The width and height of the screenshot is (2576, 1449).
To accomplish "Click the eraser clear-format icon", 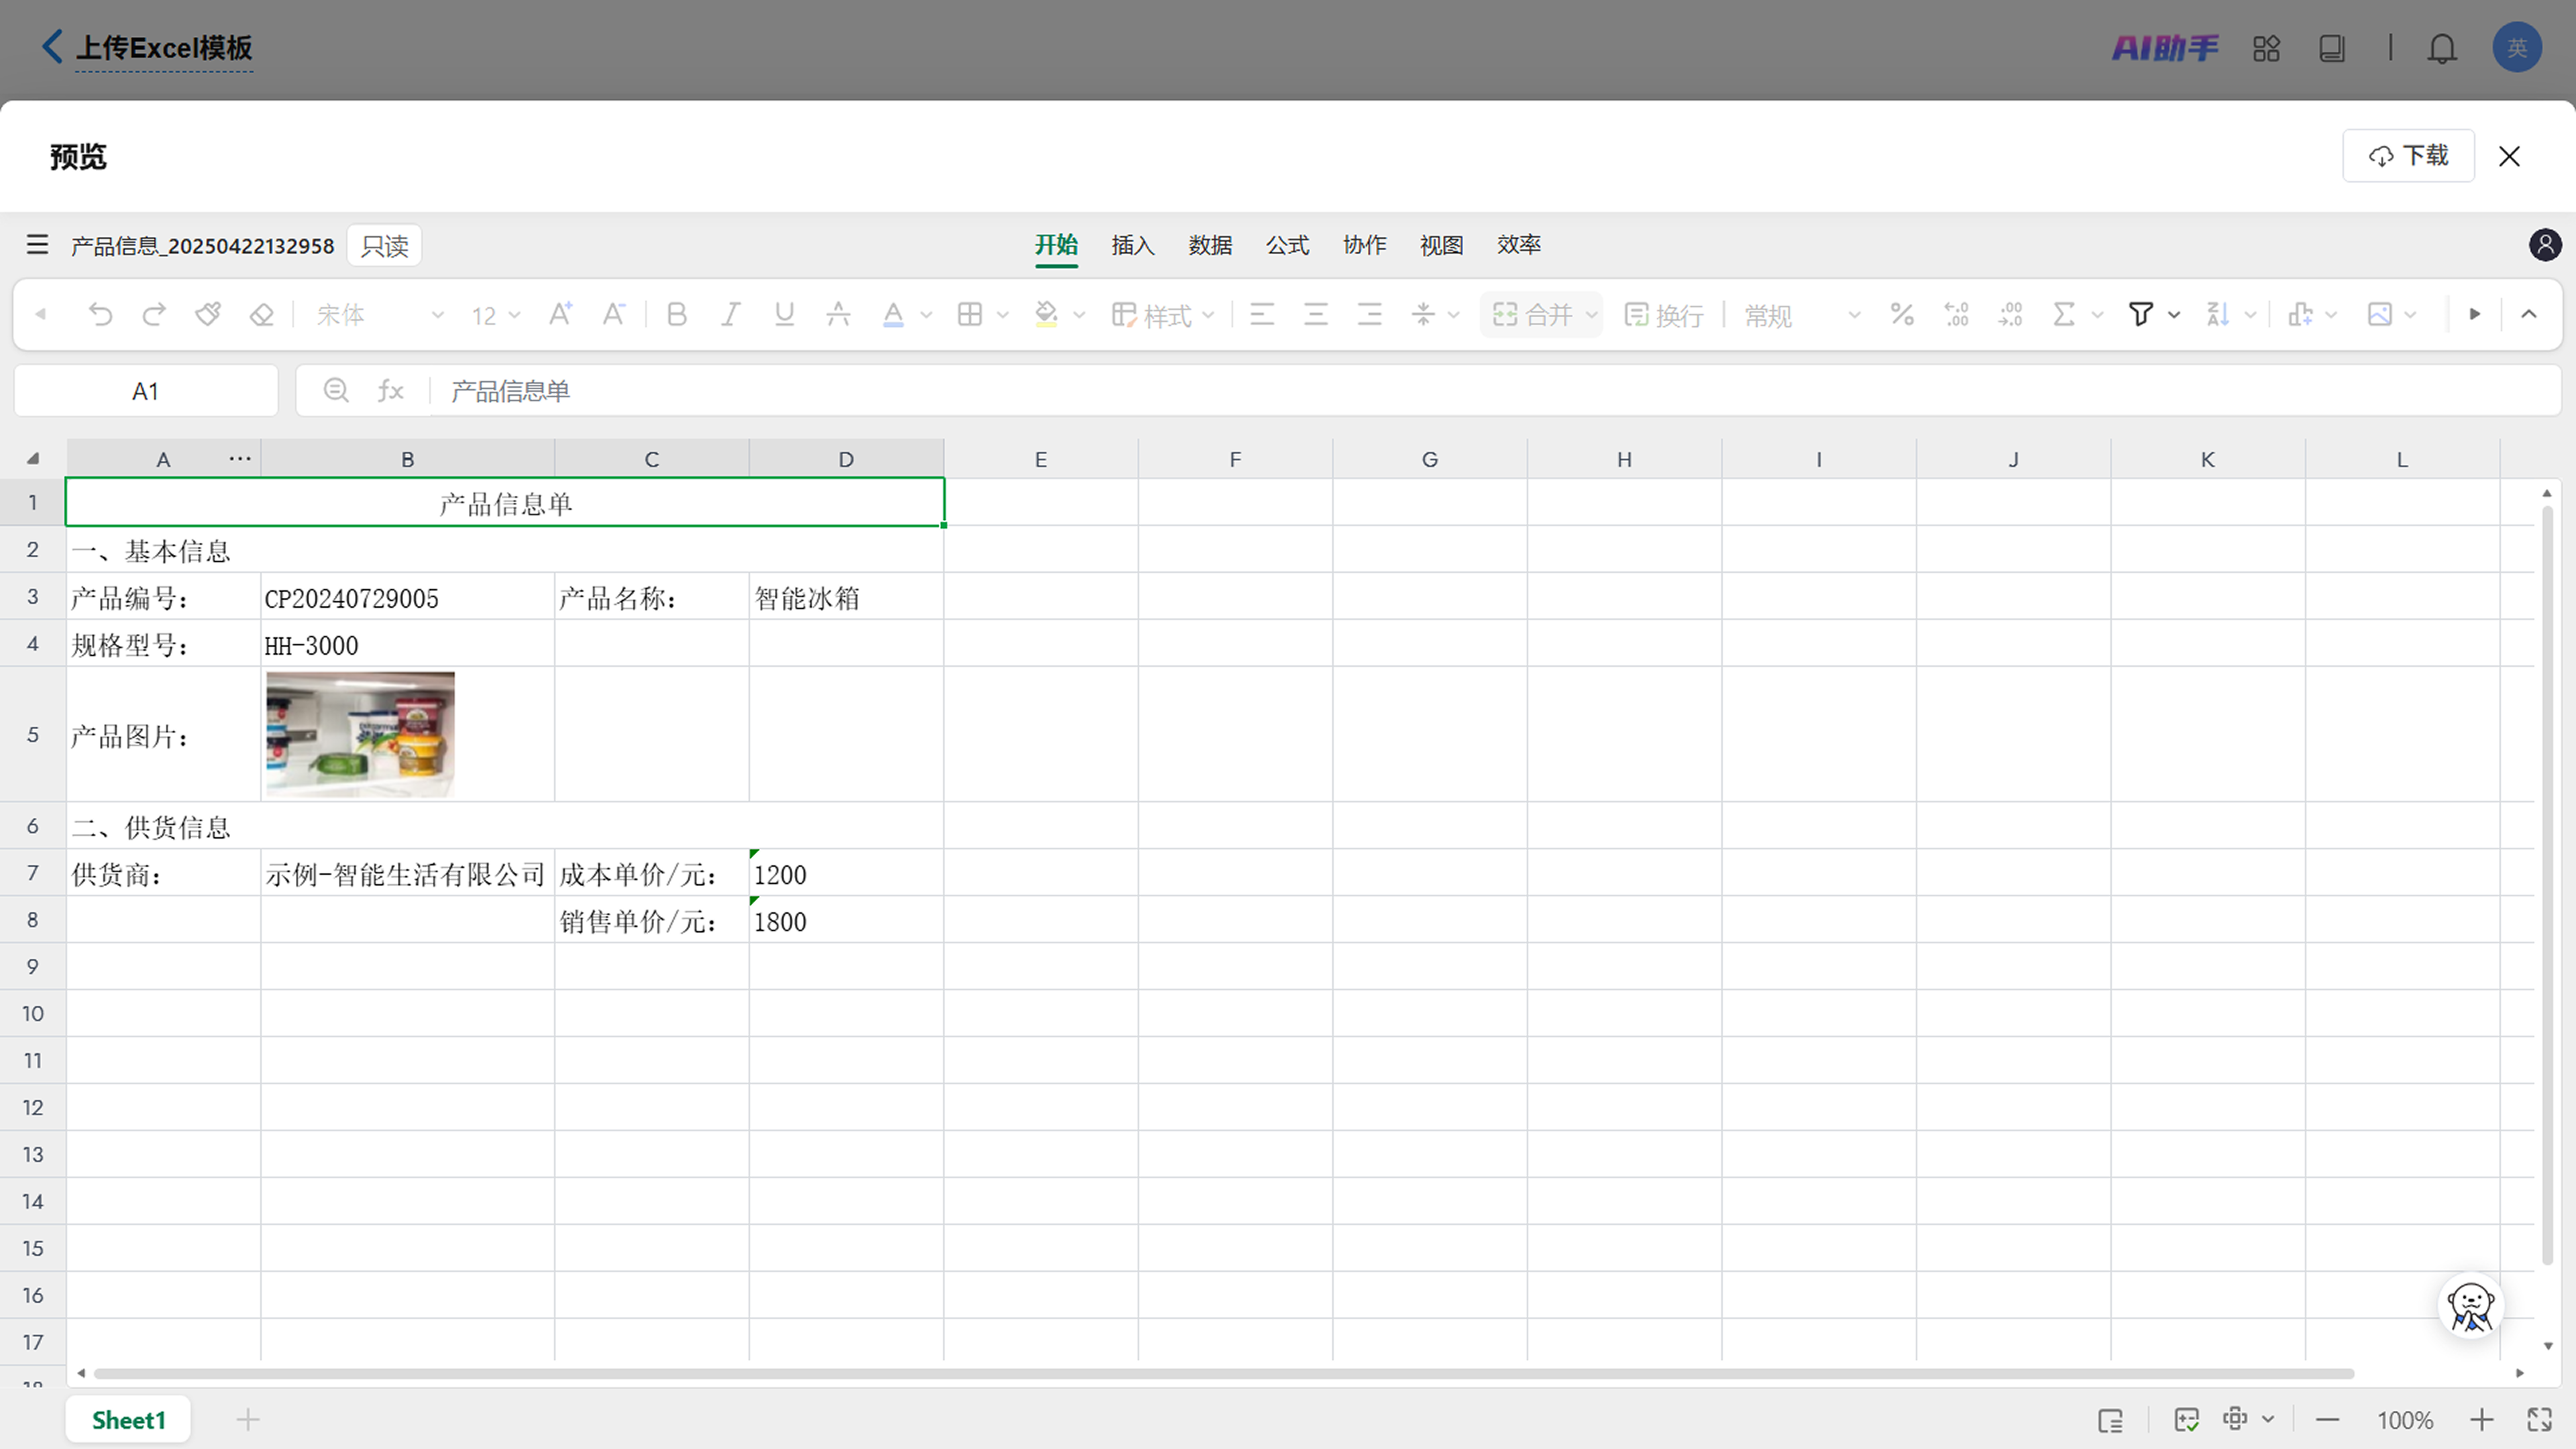I will [x=261, y=315].
